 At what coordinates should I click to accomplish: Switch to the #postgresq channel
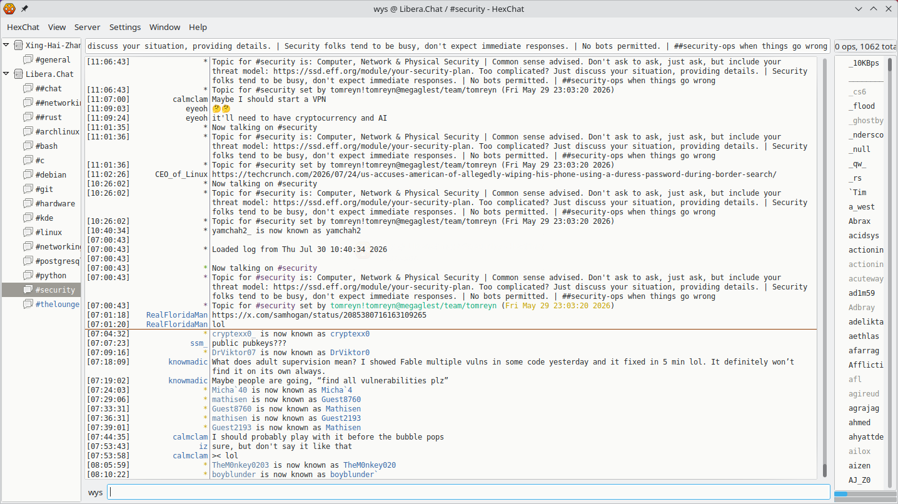[58, 261]
